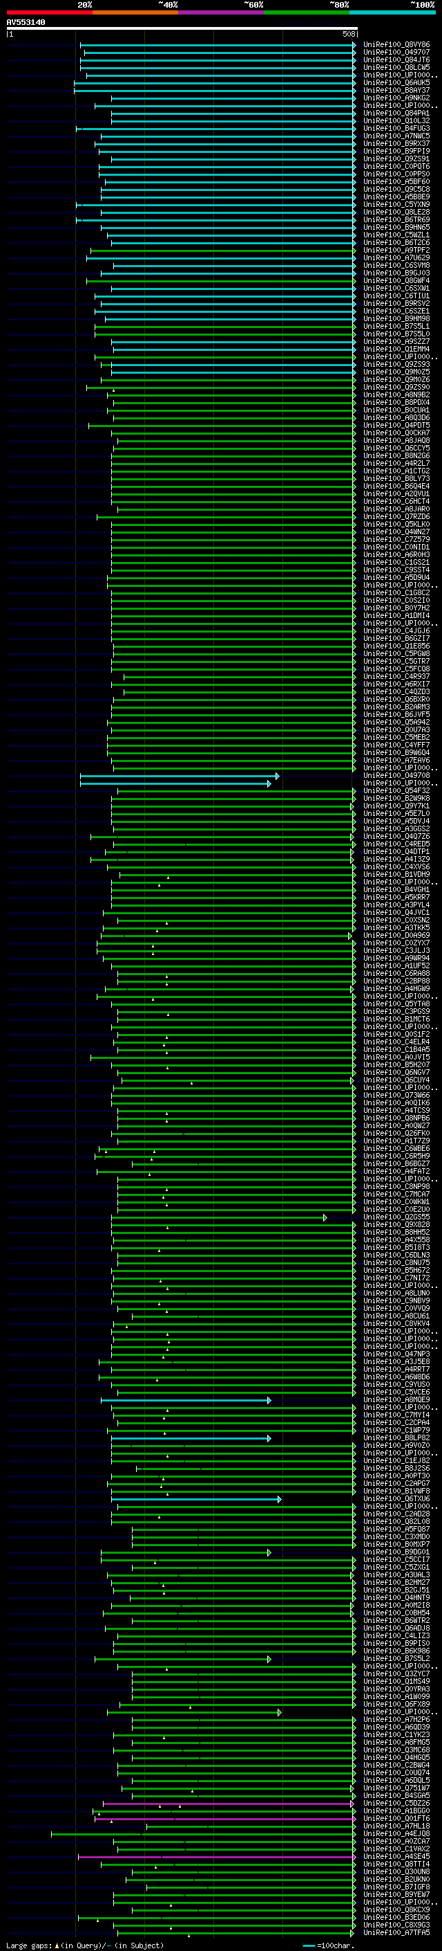Image resolution: width=442 pixels, height=1951 pixels.
Task: Select hit label UniRef100_Q6FX89
Action: click(x=396, y=1704)
